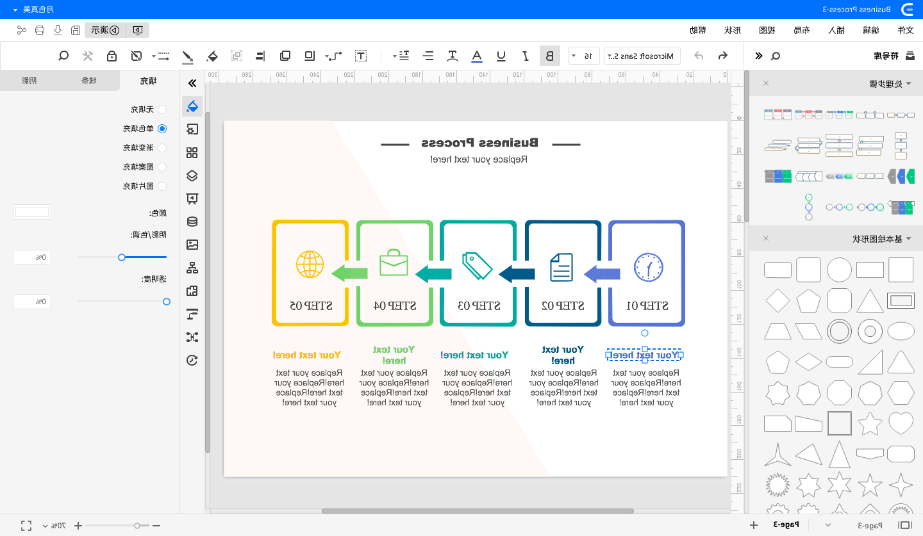Click the fill color swatch
This screenshot has width=923, height=536.
point(32,212)
